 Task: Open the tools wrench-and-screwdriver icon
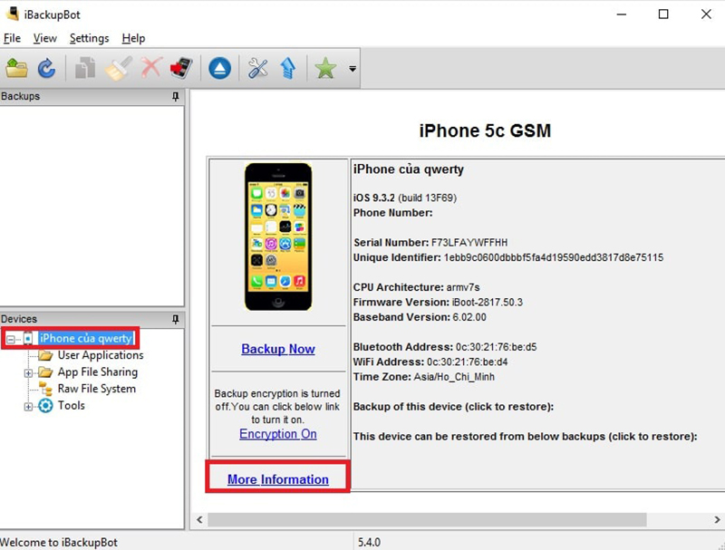pos(256,68)
